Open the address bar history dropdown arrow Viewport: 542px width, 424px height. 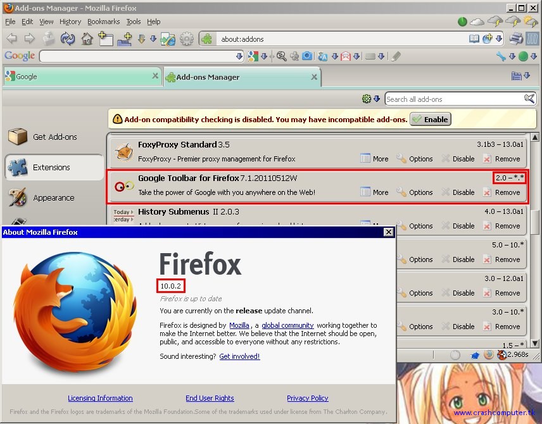click(498, 39)
